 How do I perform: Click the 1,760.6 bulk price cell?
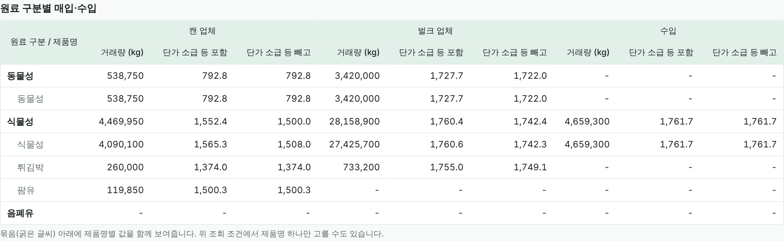tap(447, 144)
